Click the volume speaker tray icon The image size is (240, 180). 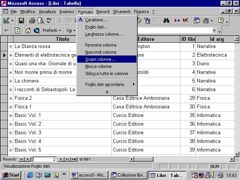[x=213, y=175]
